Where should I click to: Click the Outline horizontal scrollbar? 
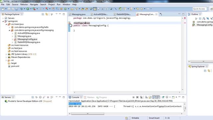[202, 61]
